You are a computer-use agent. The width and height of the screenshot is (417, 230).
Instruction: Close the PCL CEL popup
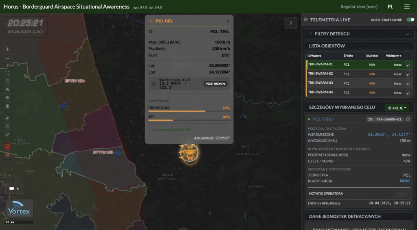(228, 21)
